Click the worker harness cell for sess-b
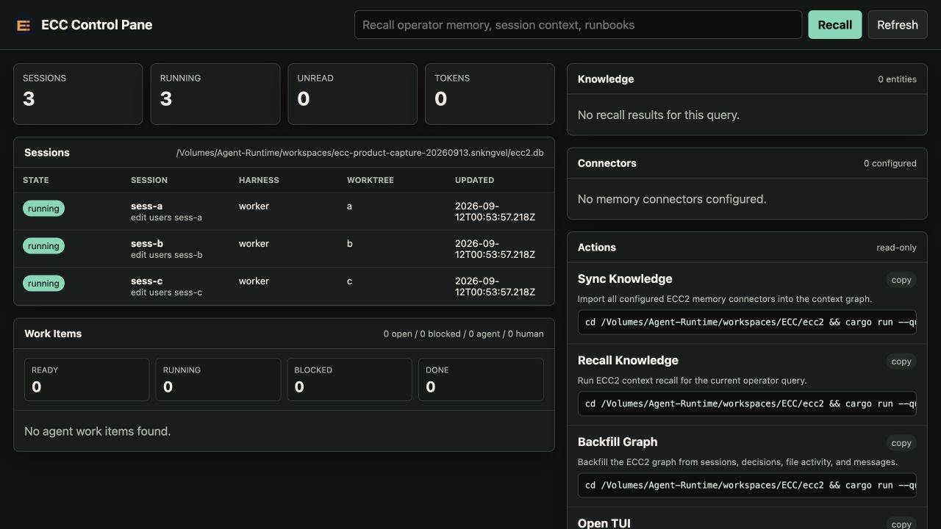The image size is (941, 529). pyautogui.click(x=254, y=243)
